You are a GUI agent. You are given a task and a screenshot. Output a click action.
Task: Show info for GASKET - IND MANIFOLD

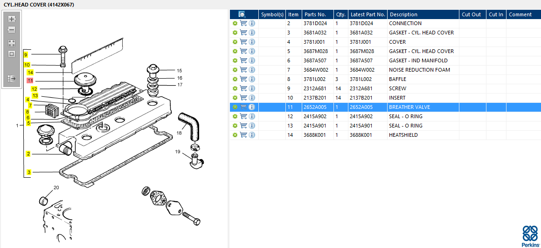click(252, 60)
